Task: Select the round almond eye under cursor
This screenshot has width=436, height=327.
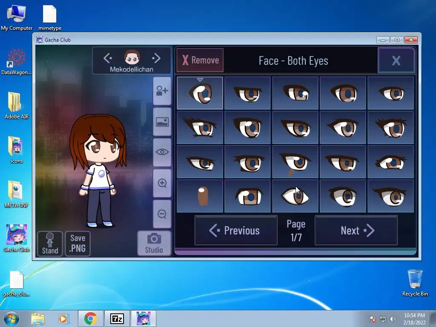Action: [x=295, y=196]
